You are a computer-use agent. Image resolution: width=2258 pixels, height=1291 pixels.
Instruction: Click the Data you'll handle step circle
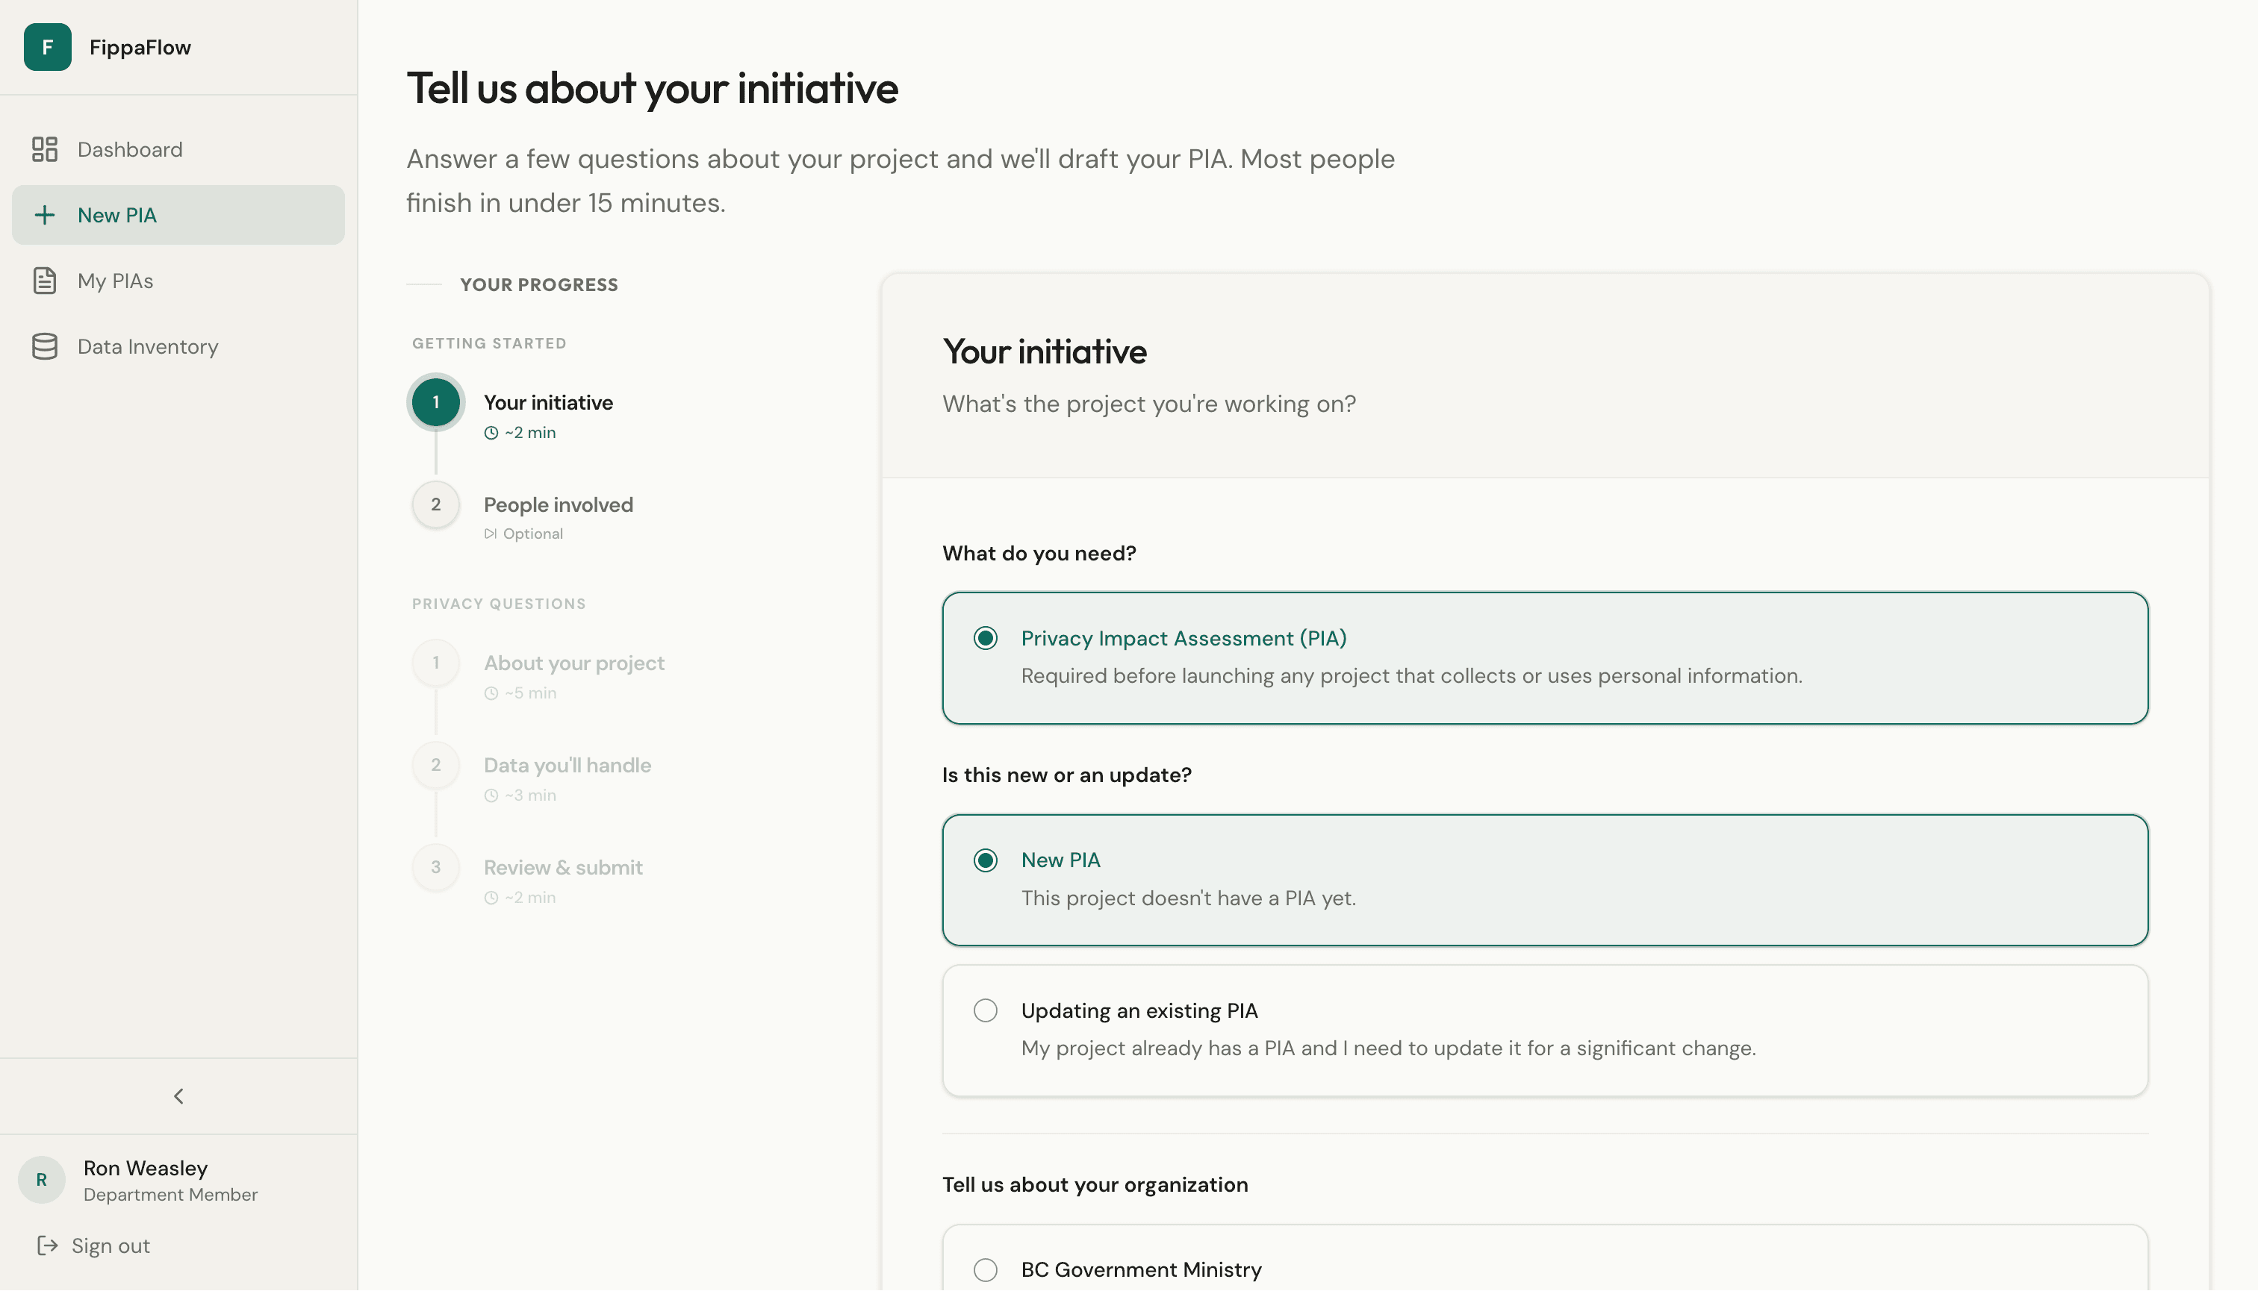[435, 764]
